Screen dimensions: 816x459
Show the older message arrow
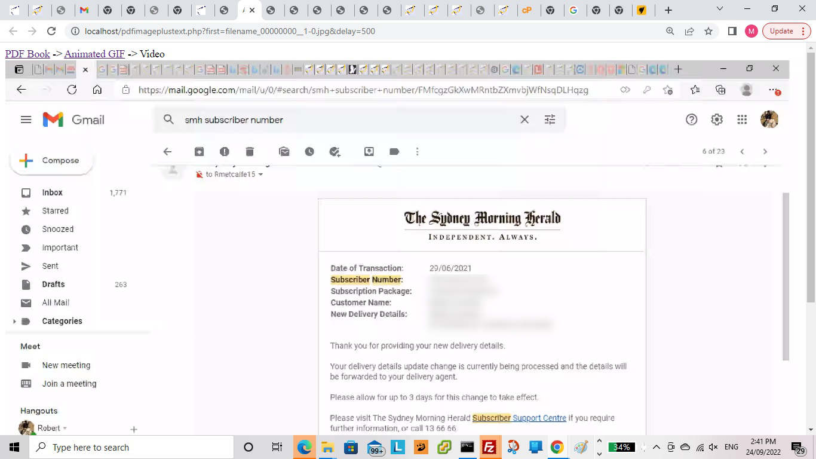(x=765, y=152)
